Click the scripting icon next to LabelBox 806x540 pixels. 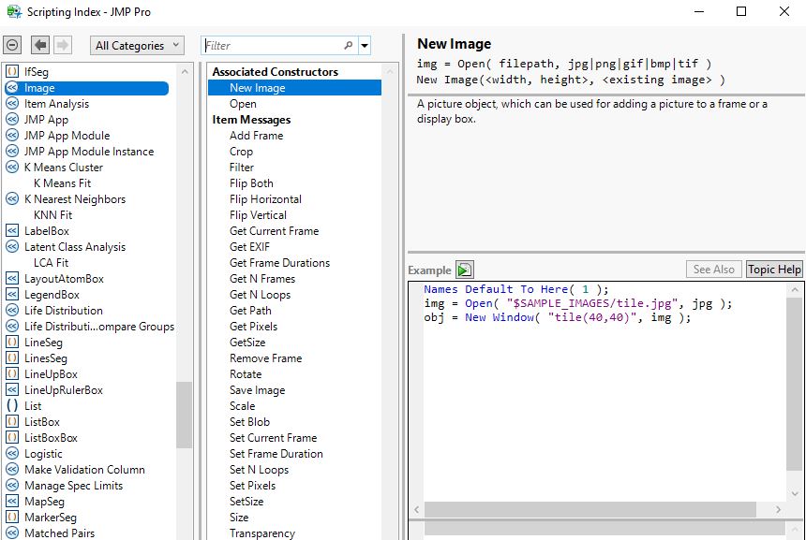click(11, 230)
